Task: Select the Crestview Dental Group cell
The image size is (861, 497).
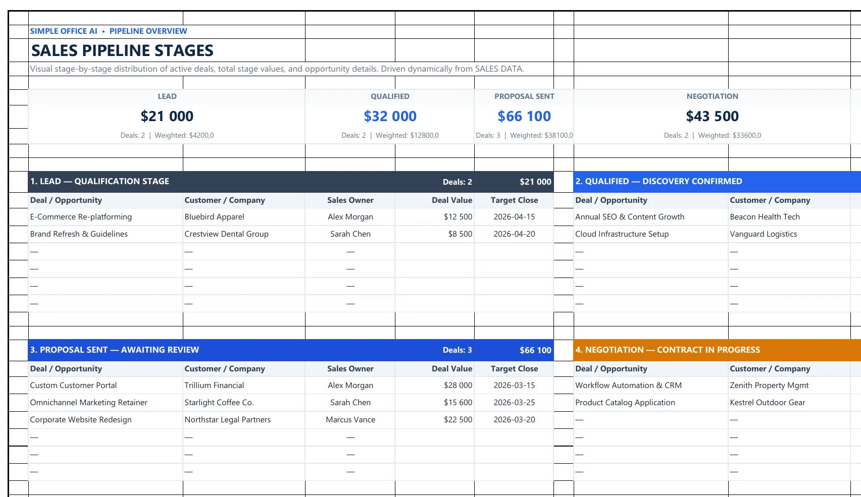Action: pyautogui.click(x=244, y=234)
